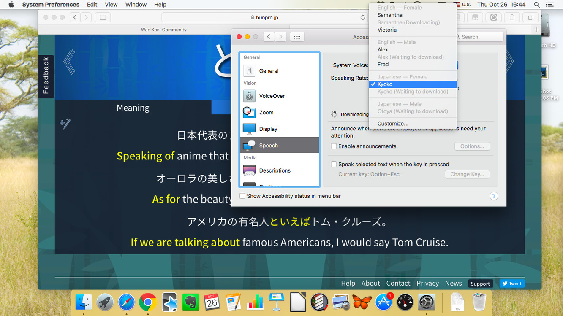
Task: Open the View menu
Action: click(x=111, y=5)
